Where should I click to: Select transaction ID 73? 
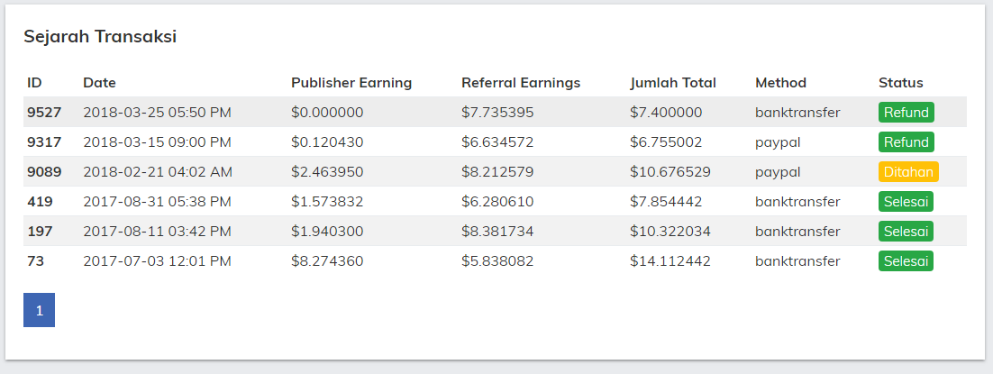coord(35,261)
